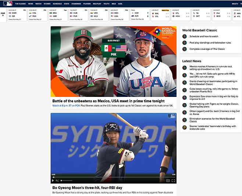Click the icon beside the Mexico mashes story

pyautogui.click(x=185, y=68)
